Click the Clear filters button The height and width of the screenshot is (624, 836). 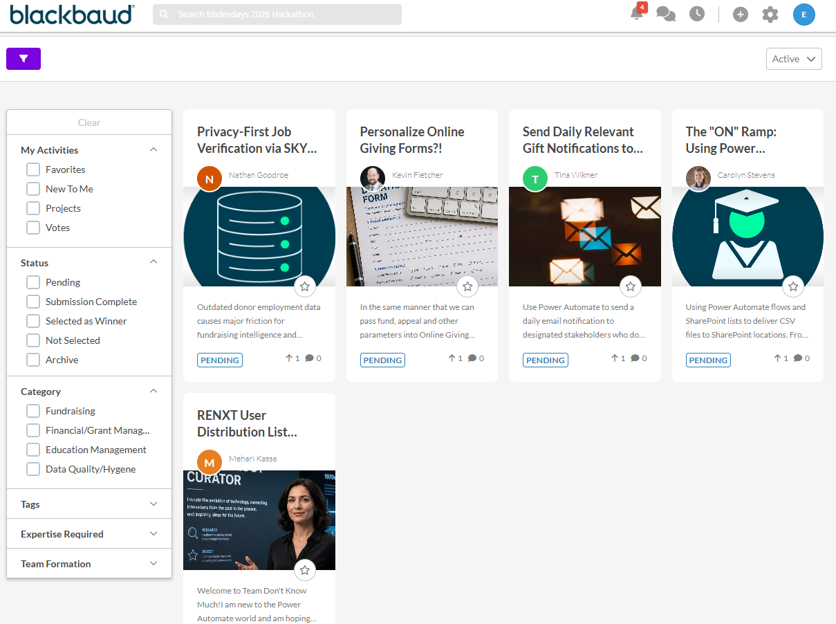coord(89,122)
